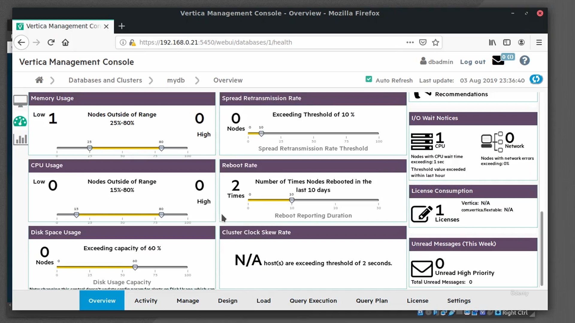This screenshot has height=323, width=575.
Task: Click the Log out link
Action: coord(473,62)
